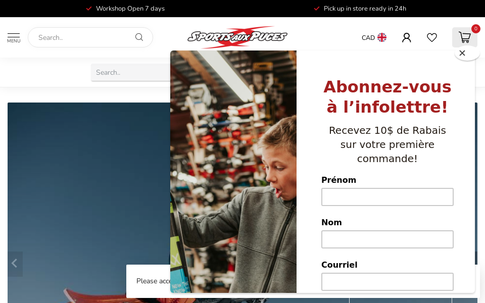
Task: Select the Courriel email field
Action: pos(387,282)
